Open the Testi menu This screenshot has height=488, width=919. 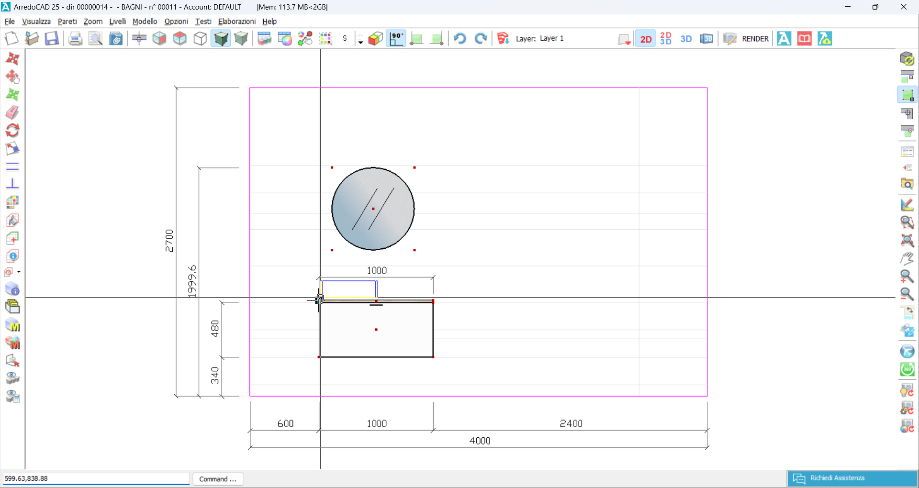pos(203,22)
